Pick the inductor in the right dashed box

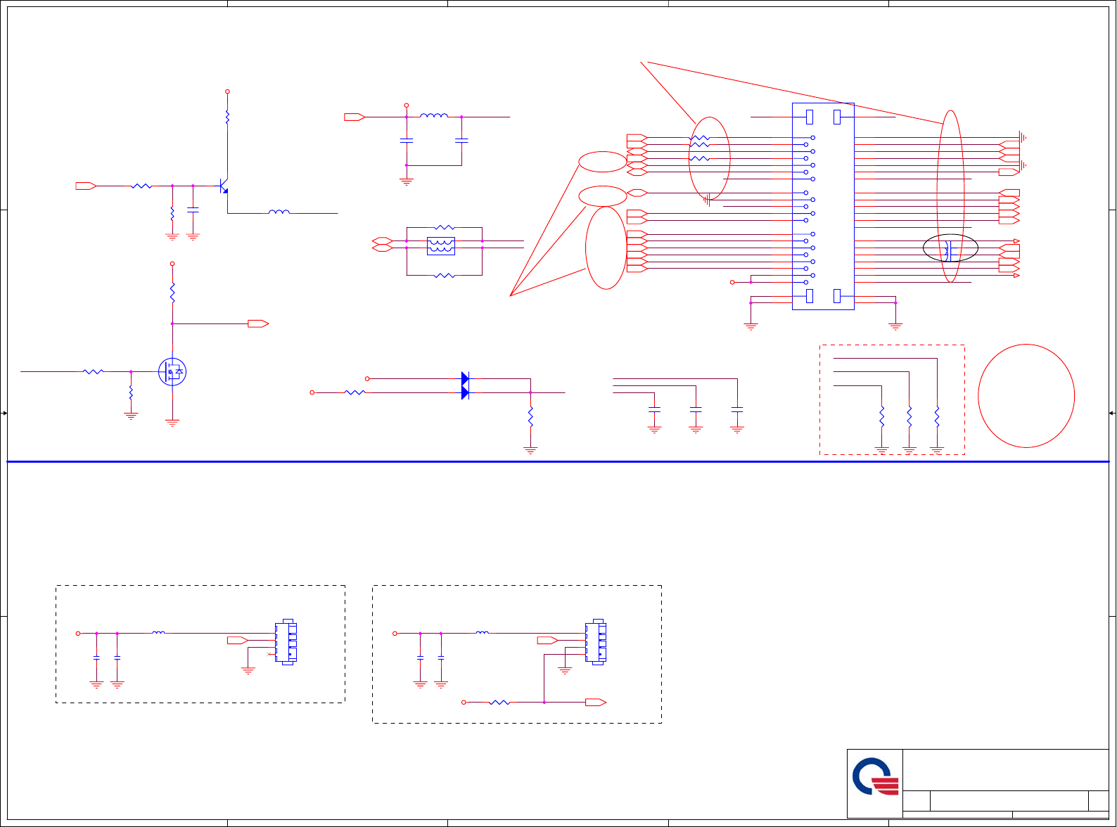pyautogui.click(x=483, y=633)
